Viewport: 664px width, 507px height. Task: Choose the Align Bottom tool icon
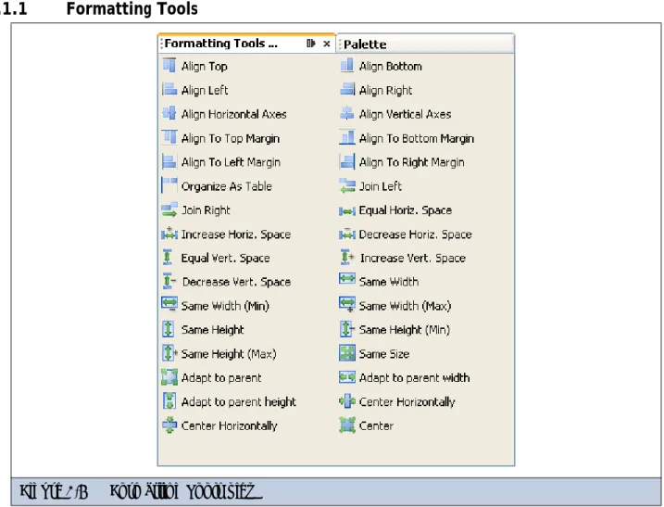click(x=347, y=66)
